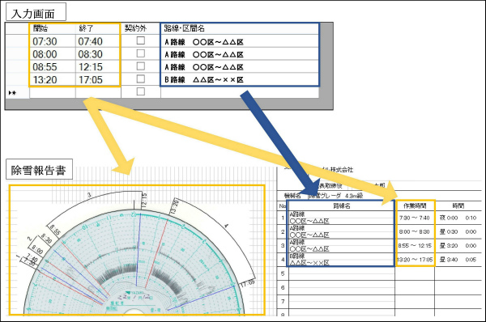
Task: Click the tachograph chart image
Action: pos(136,251)
